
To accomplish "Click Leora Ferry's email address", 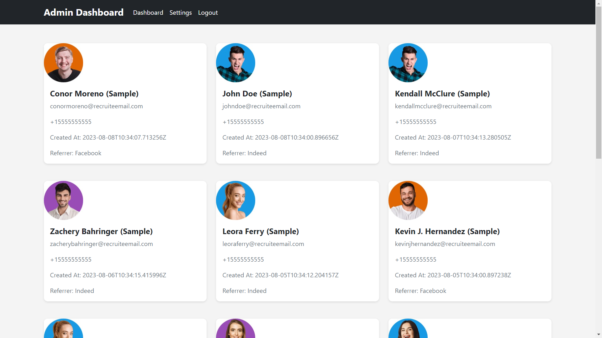I will 263,244.
